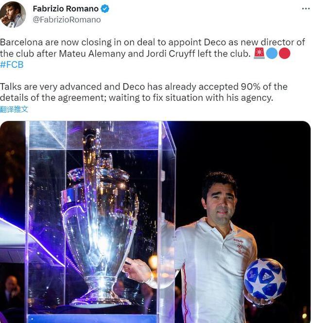The image size is (311, 323).
Task: Click the man on phone at photo's corner
Action: pyautogui.click(x=11, y=292)
